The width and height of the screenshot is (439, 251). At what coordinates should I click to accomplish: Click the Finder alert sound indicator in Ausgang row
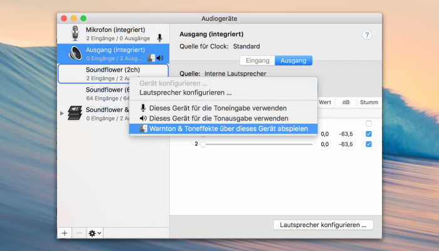click(151, 58)
